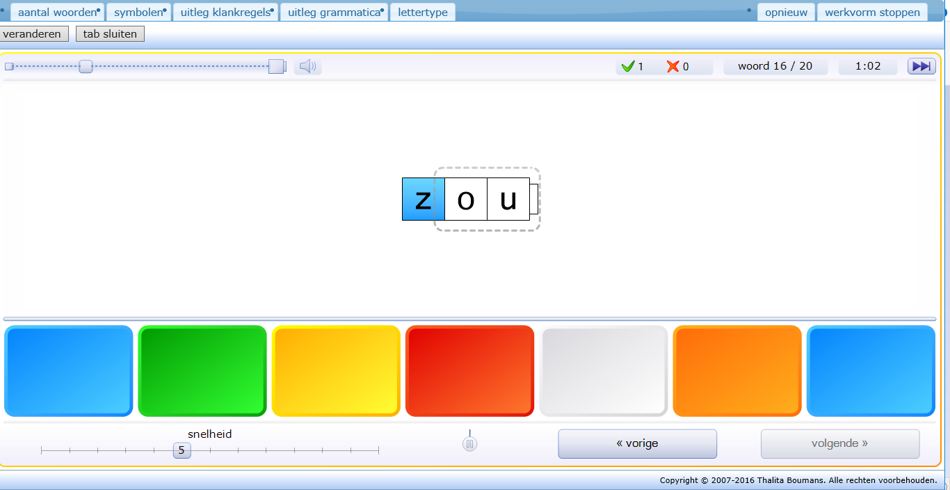Select the red color block

(469, 371)
